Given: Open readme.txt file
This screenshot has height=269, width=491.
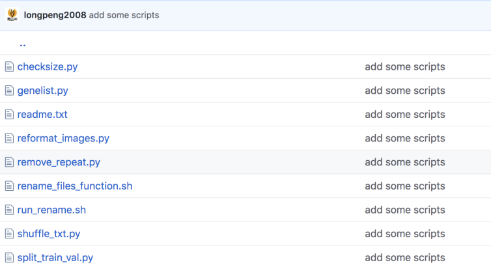Looking at the screenshot, I should pos(42,114).
